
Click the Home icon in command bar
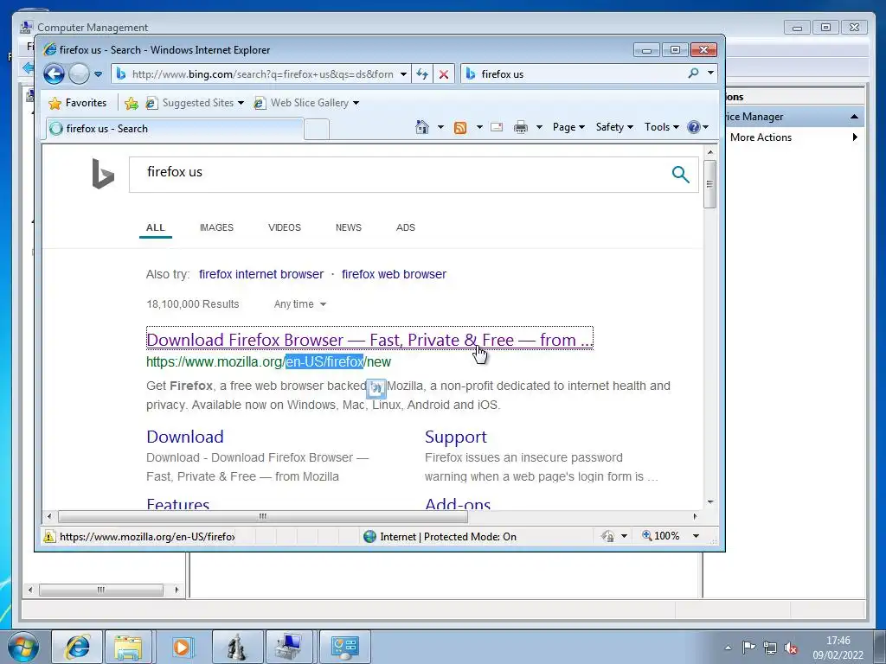(x=422, y=127)
